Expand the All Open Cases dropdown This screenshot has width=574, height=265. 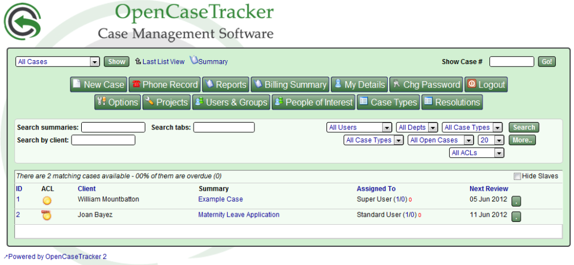[441, 140]
